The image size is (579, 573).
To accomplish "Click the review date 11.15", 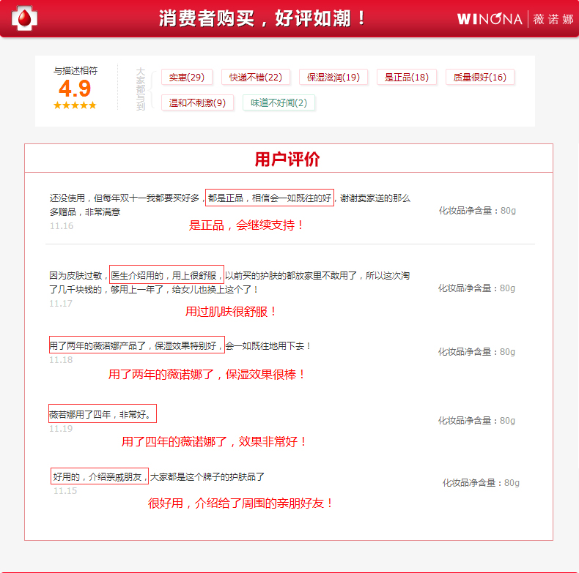I will pyautogui.click(x=65, y=491).
